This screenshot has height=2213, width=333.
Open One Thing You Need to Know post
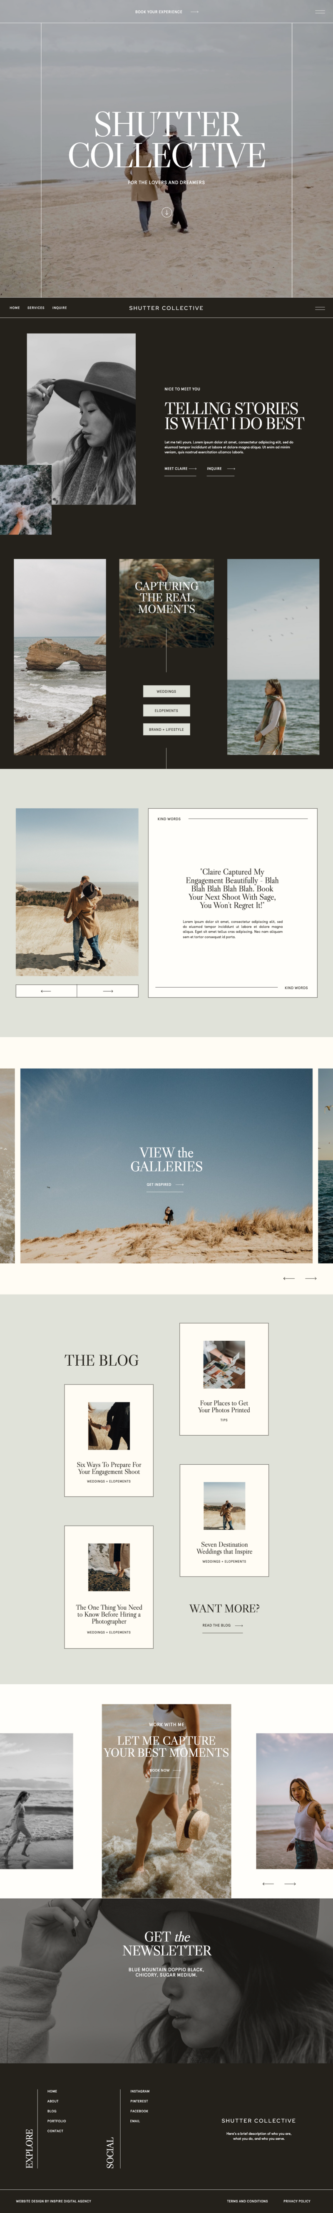109,1587
